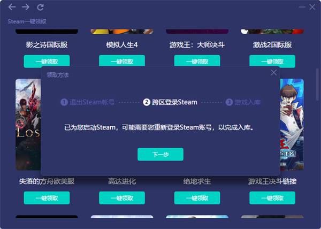Click the 游戏王决斗链接 game title
321x229 pixels.
[272, 181]
